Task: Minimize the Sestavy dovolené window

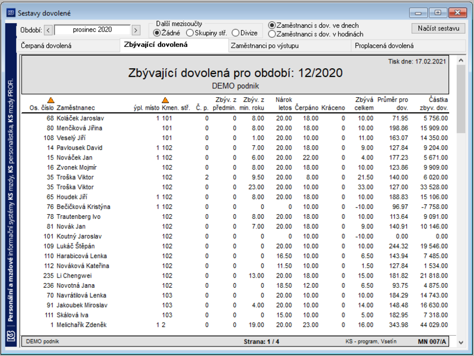Action: [x=418, y=13]
